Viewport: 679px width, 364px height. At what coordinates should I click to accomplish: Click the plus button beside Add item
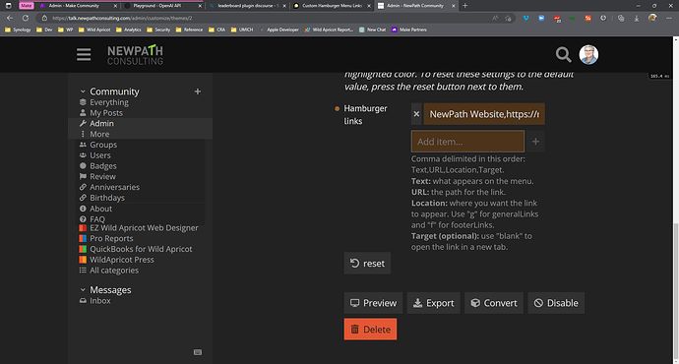pyautogui.click(x=535, y=142)
